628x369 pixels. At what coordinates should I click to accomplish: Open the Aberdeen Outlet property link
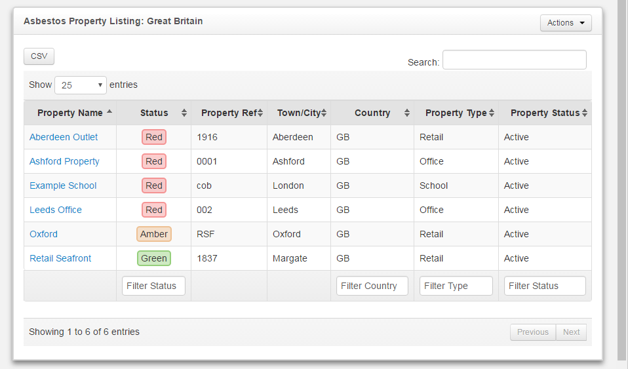(x=64, y=137)
